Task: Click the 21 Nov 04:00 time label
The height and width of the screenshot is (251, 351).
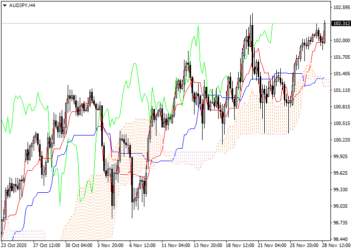Action: tap(272, 245)
